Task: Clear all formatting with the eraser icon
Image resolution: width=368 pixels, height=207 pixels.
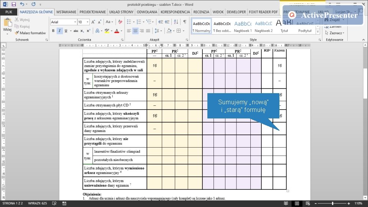Action: click(120, 22)
